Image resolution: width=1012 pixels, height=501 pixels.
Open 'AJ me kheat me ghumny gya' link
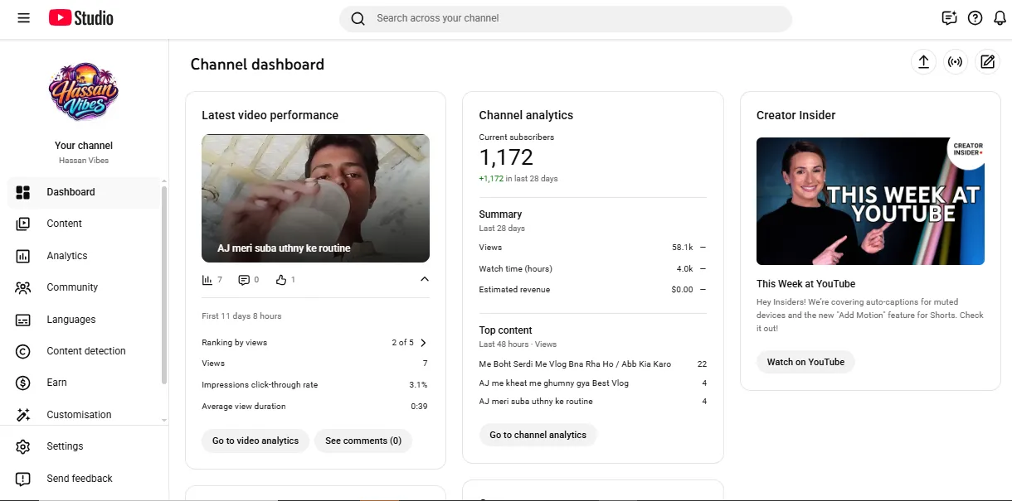pos(554,383)
